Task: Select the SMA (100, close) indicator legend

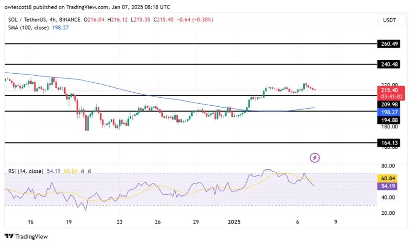Action: point(27,27)
